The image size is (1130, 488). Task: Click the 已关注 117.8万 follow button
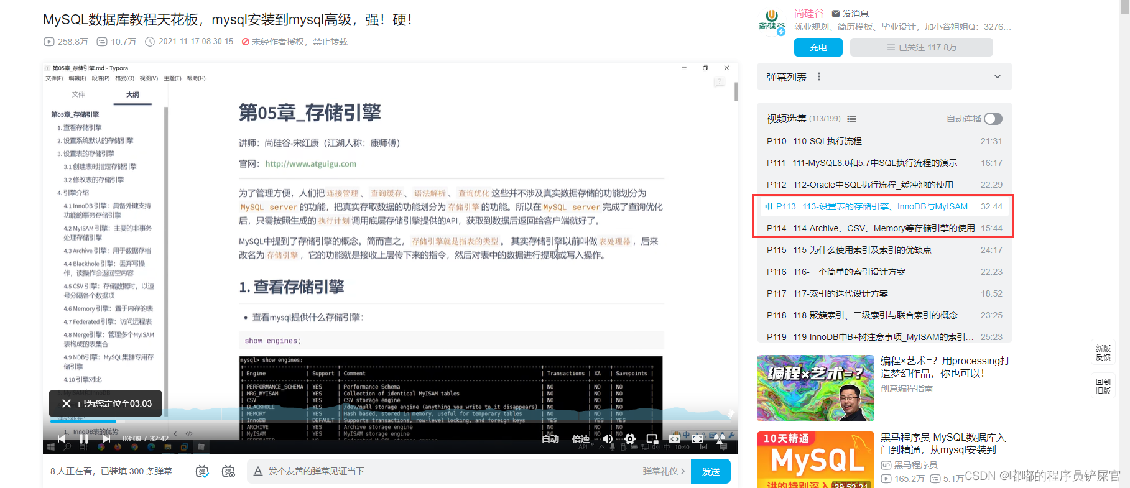(x=922, y=47)
